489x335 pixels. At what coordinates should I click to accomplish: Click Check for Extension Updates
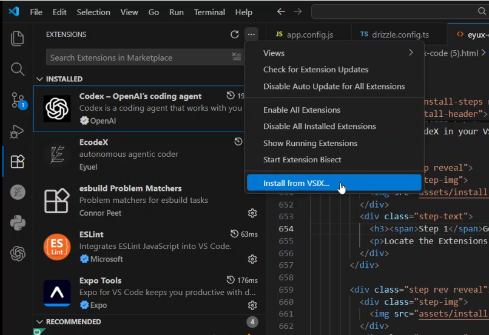tap(315, 69)
